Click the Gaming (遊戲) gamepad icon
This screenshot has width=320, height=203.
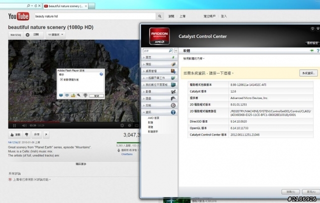173,98
